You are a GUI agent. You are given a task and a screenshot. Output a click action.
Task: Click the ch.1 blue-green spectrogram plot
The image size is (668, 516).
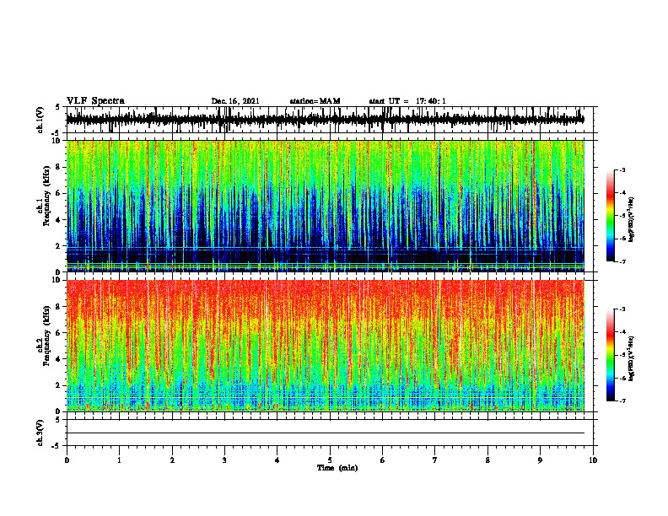pyautogui.click(x=326, y=206)
